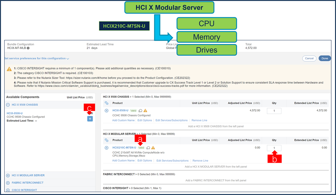
Task: Click the 'Estimated Lead Time' label at the top
Action: click(x=100, y=44)
